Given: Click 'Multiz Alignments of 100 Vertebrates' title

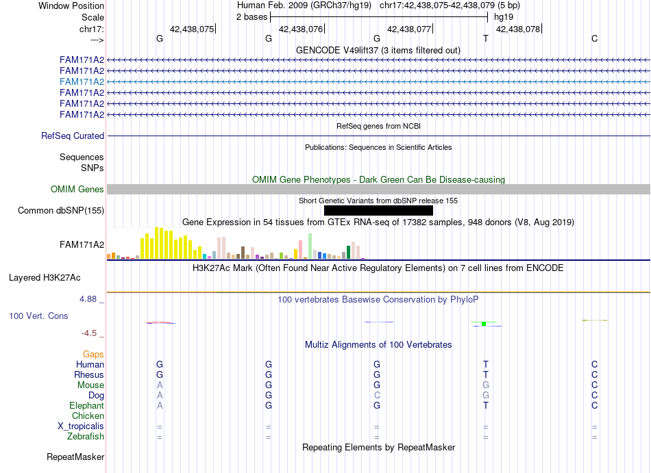Looking at the screenshot, I should coord(378,344).
